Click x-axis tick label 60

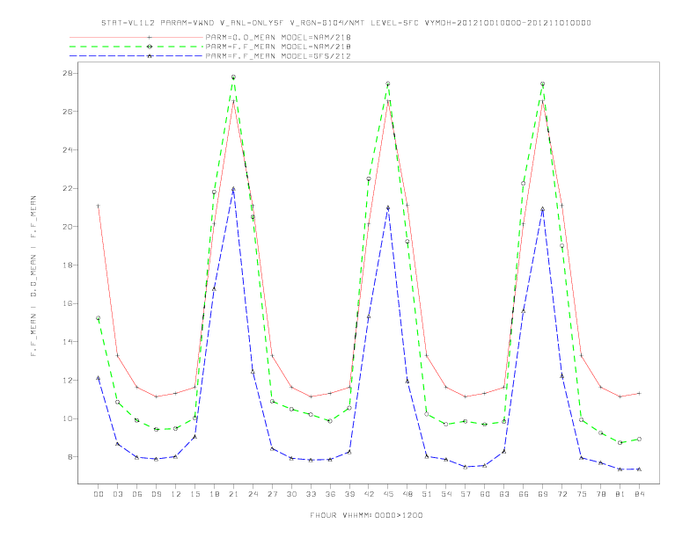coord(485,494)
